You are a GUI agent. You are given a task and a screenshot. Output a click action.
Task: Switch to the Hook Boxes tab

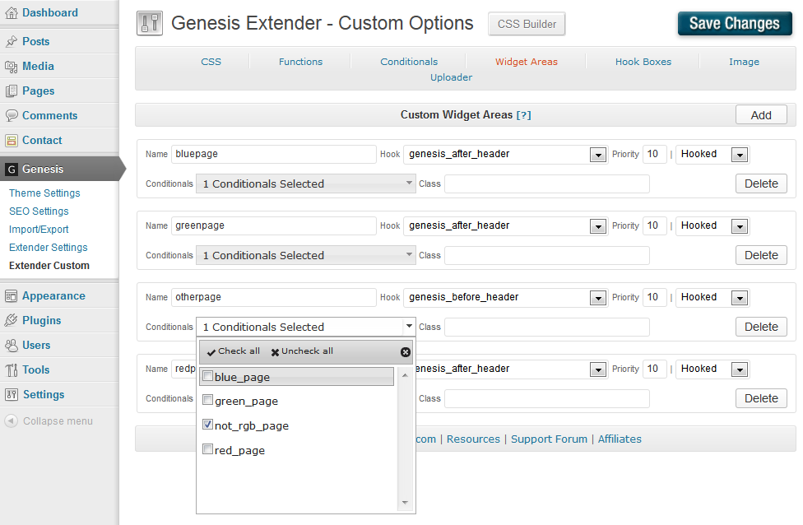(x=643, y=62)
